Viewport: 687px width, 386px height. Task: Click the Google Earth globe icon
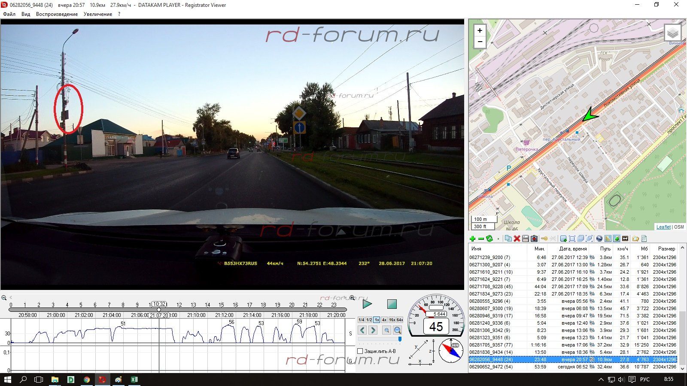[599, 239]
